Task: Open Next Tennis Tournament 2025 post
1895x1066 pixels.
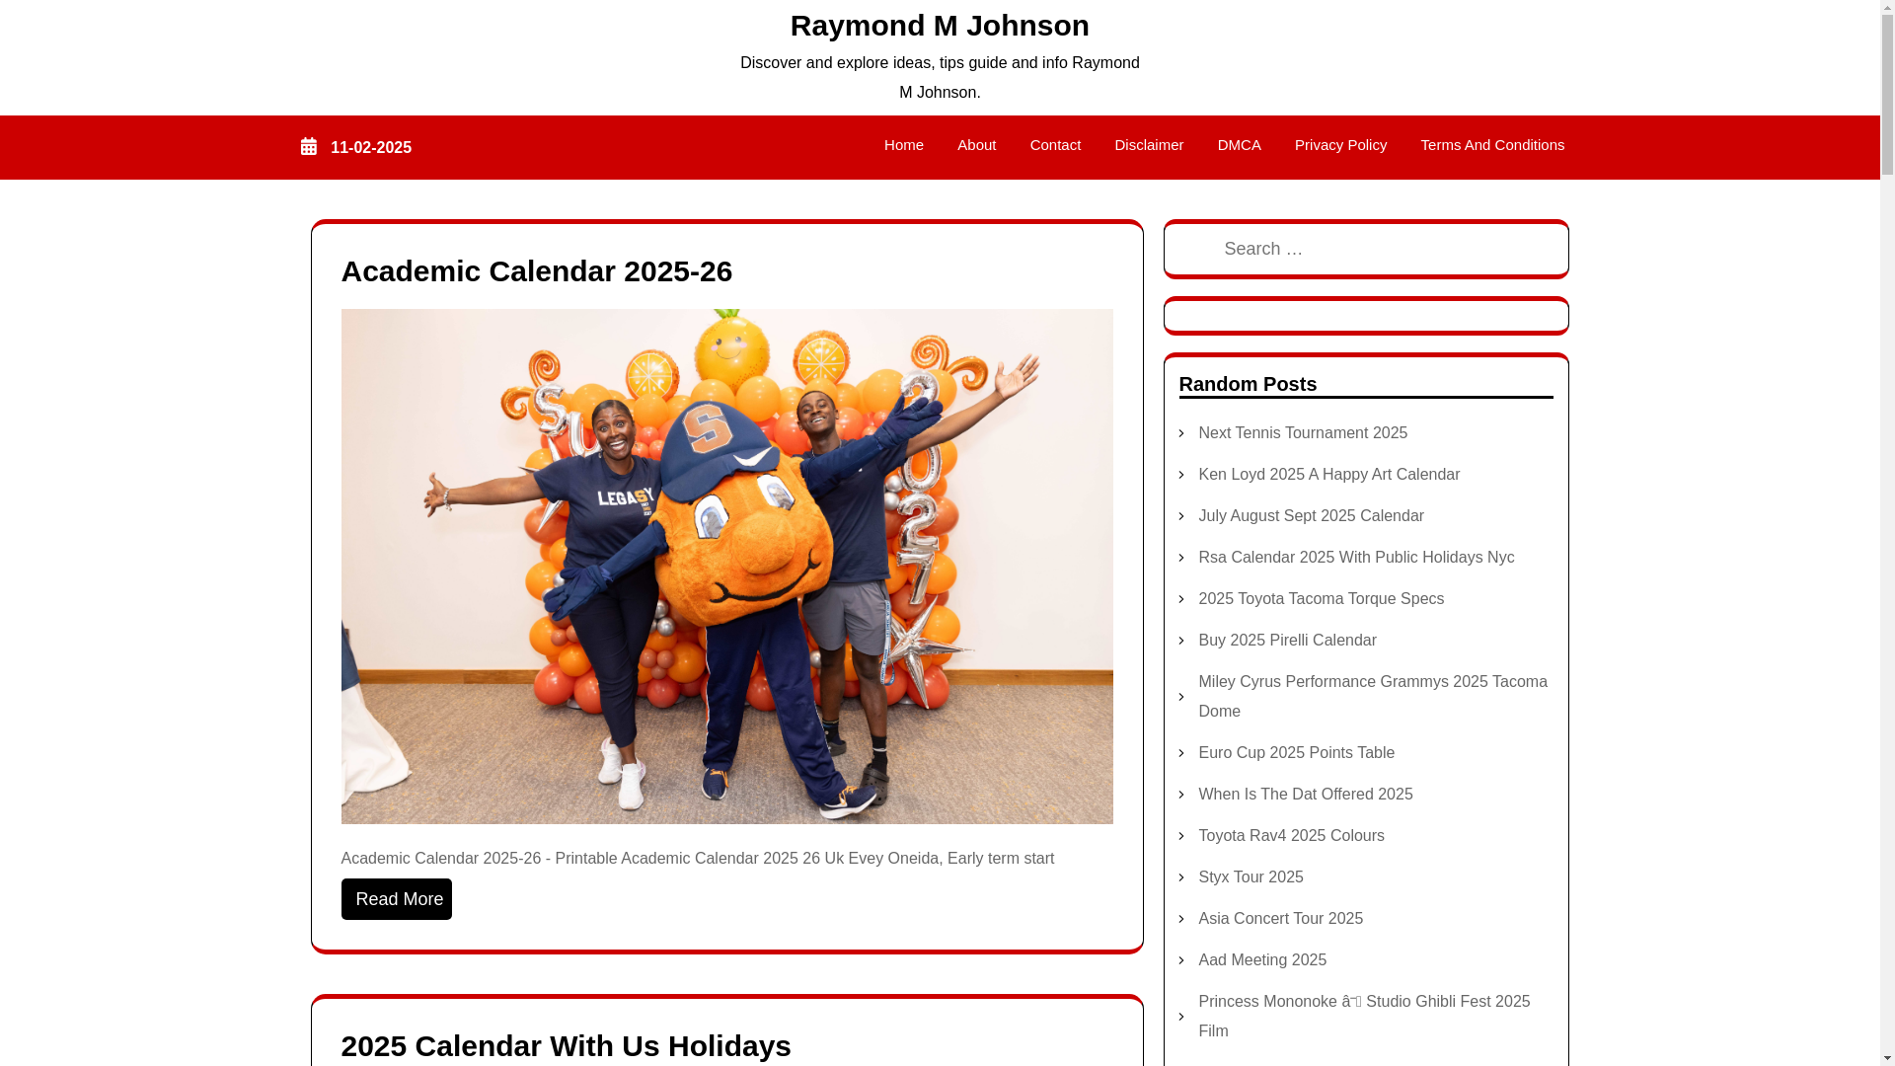Action: pyautogui.click(x=1303, y=433)
